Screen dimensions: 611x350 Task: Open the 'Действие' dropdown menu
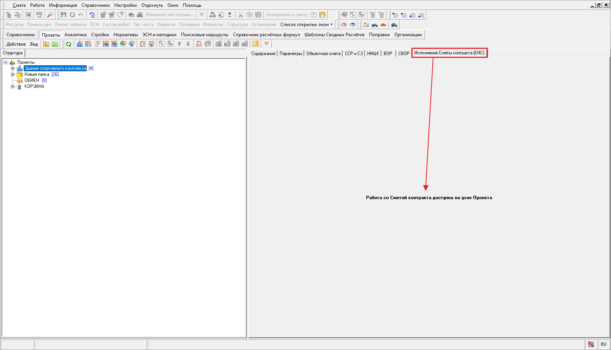16,44
